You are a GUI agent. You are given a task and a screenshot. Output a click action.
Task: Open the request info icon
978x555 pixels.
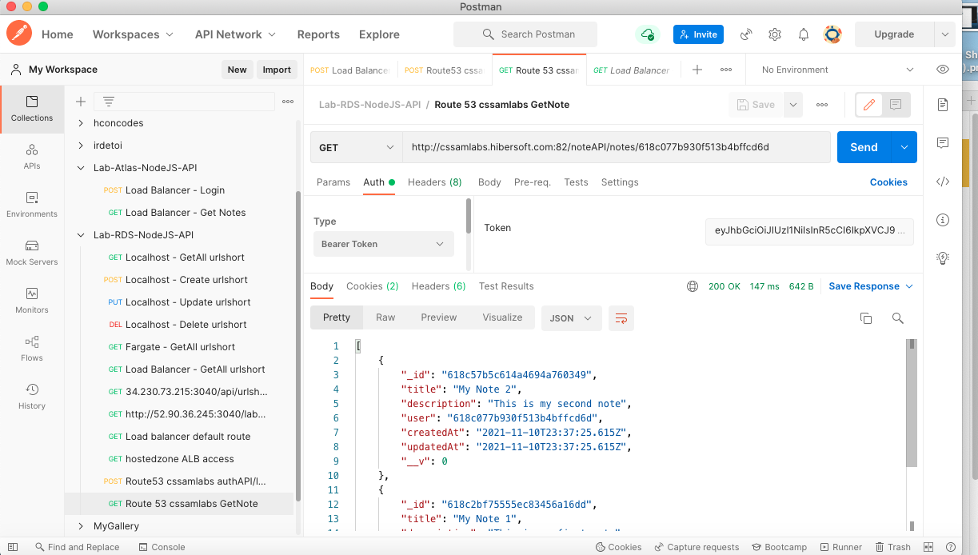pos(943,220)
